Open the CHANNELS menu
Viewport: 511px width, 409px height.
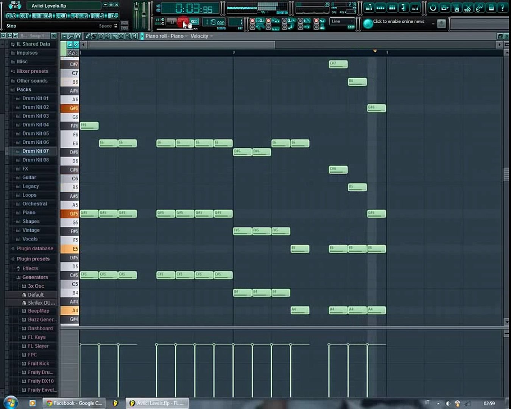click(42, 16)
